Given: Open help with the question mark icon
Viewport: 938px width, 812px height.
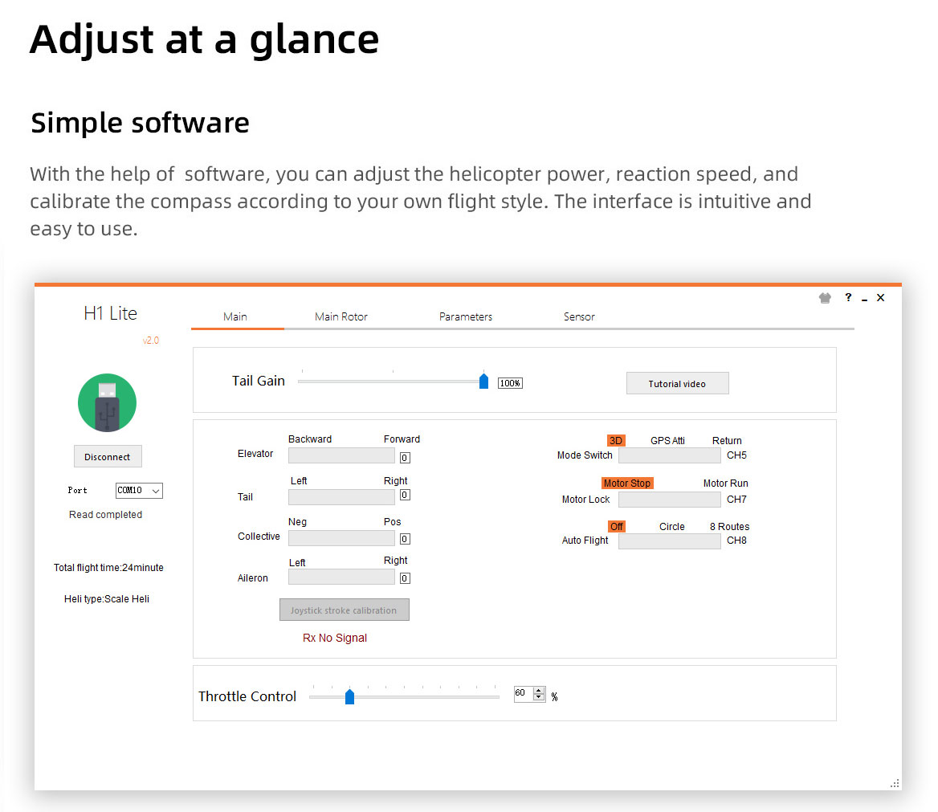Looking at the screenshot, I should click(848, 298).
